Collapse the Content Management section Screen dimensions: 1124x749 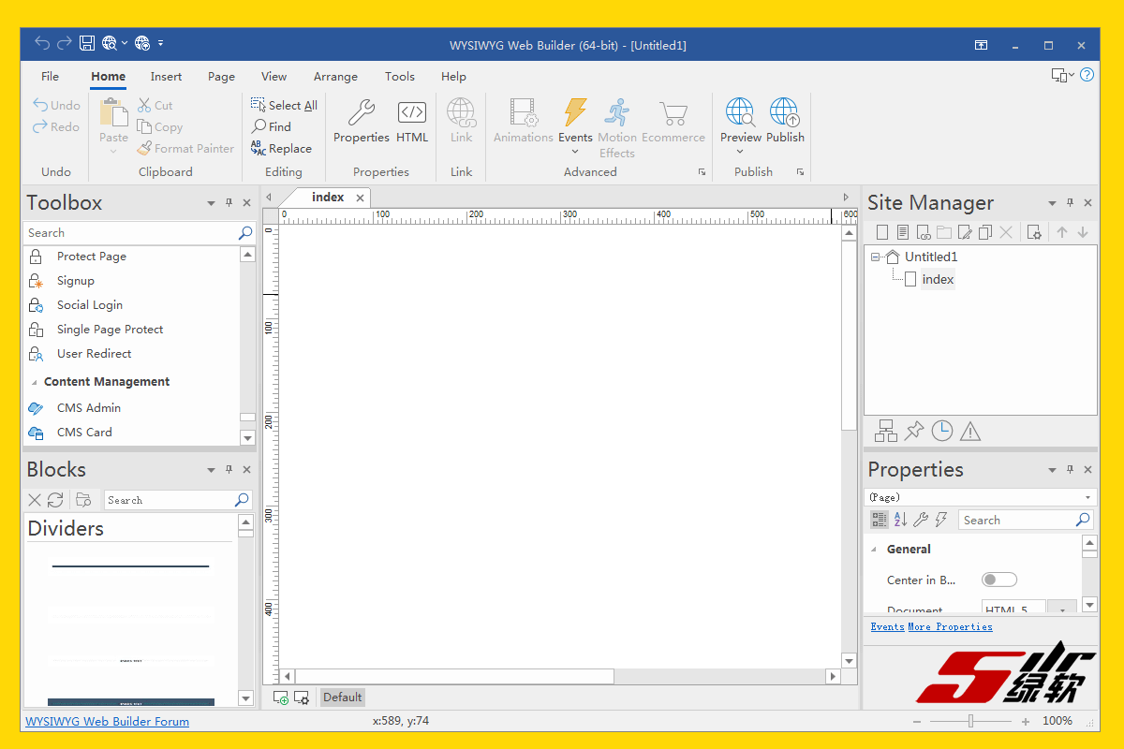pos(35,382)
